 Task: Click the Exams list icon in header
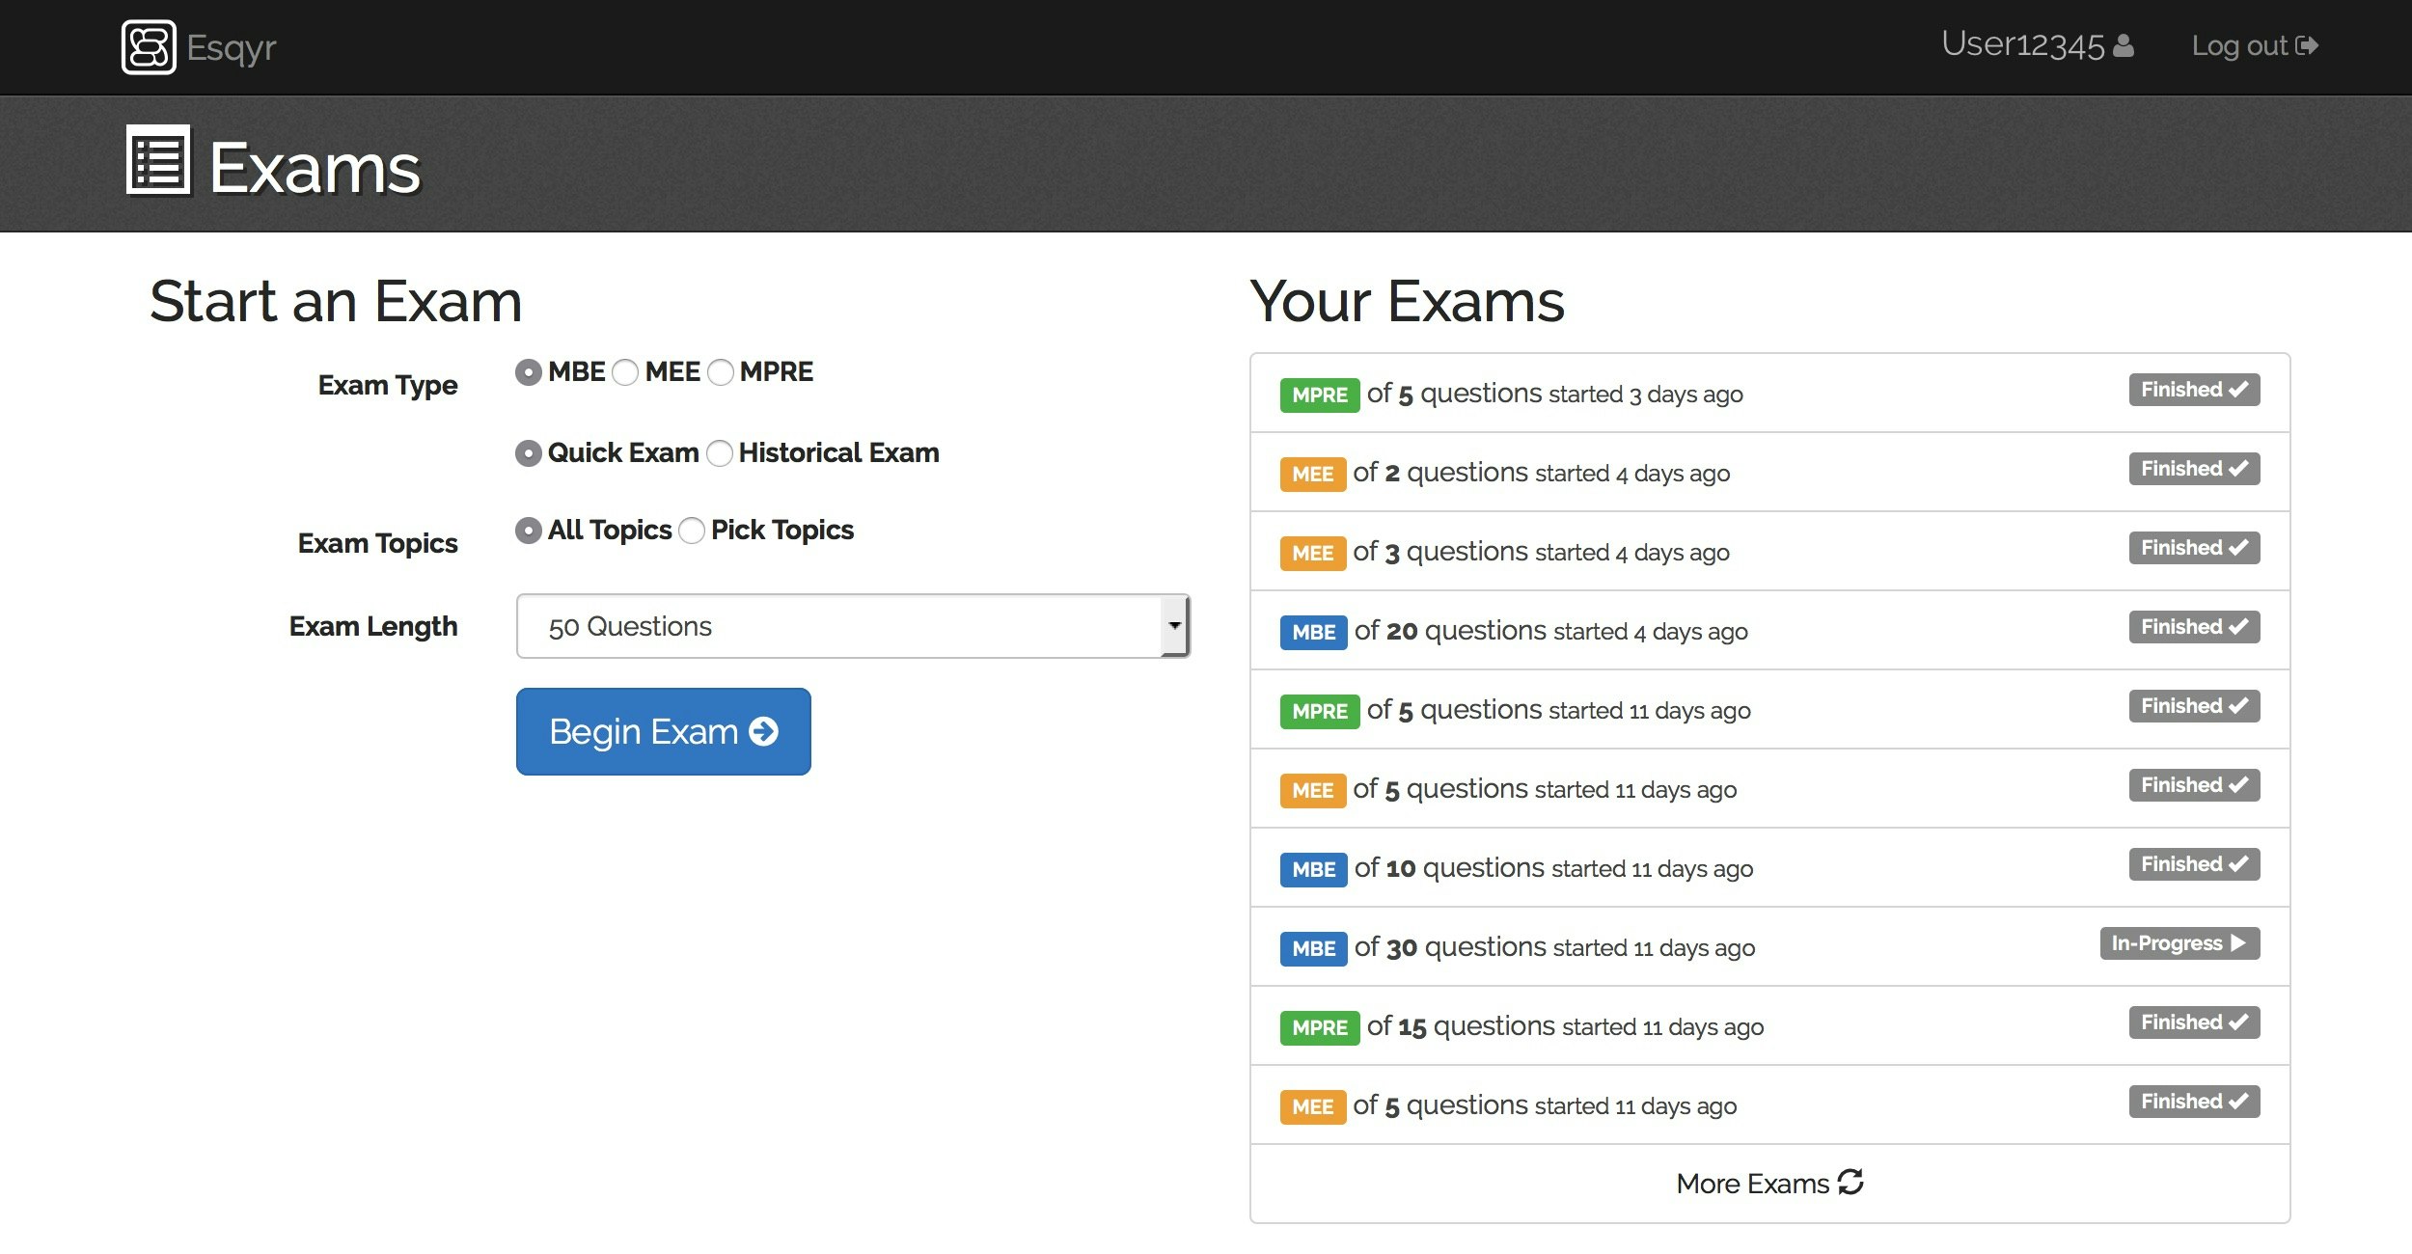pyautogui.click(x=158, y=161)
